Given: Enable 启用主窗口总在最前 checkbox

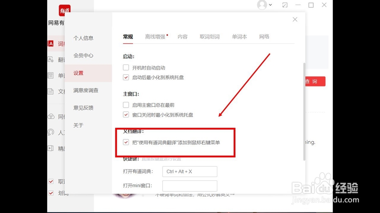Looking at the screenshot, I should coord(126,105).
